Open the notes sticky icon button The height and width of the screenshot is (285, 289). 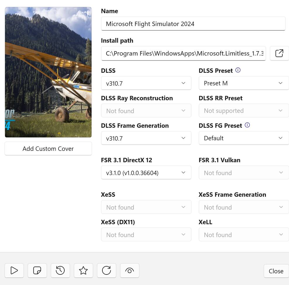pos(37,270)
